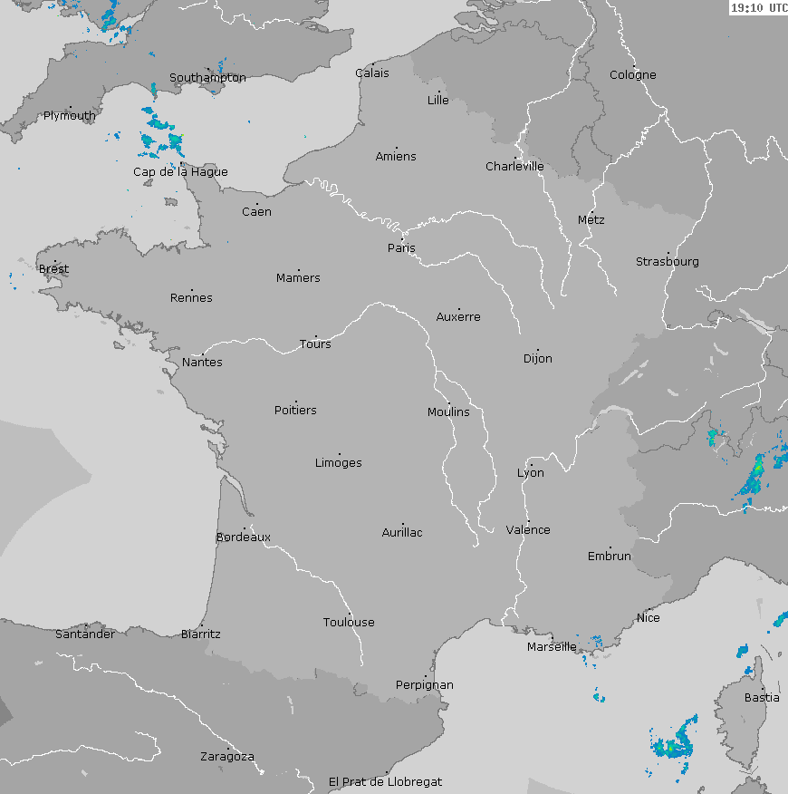Select the Lyon city marker
This screenshot has width=788, height=794.
point(532,465)
